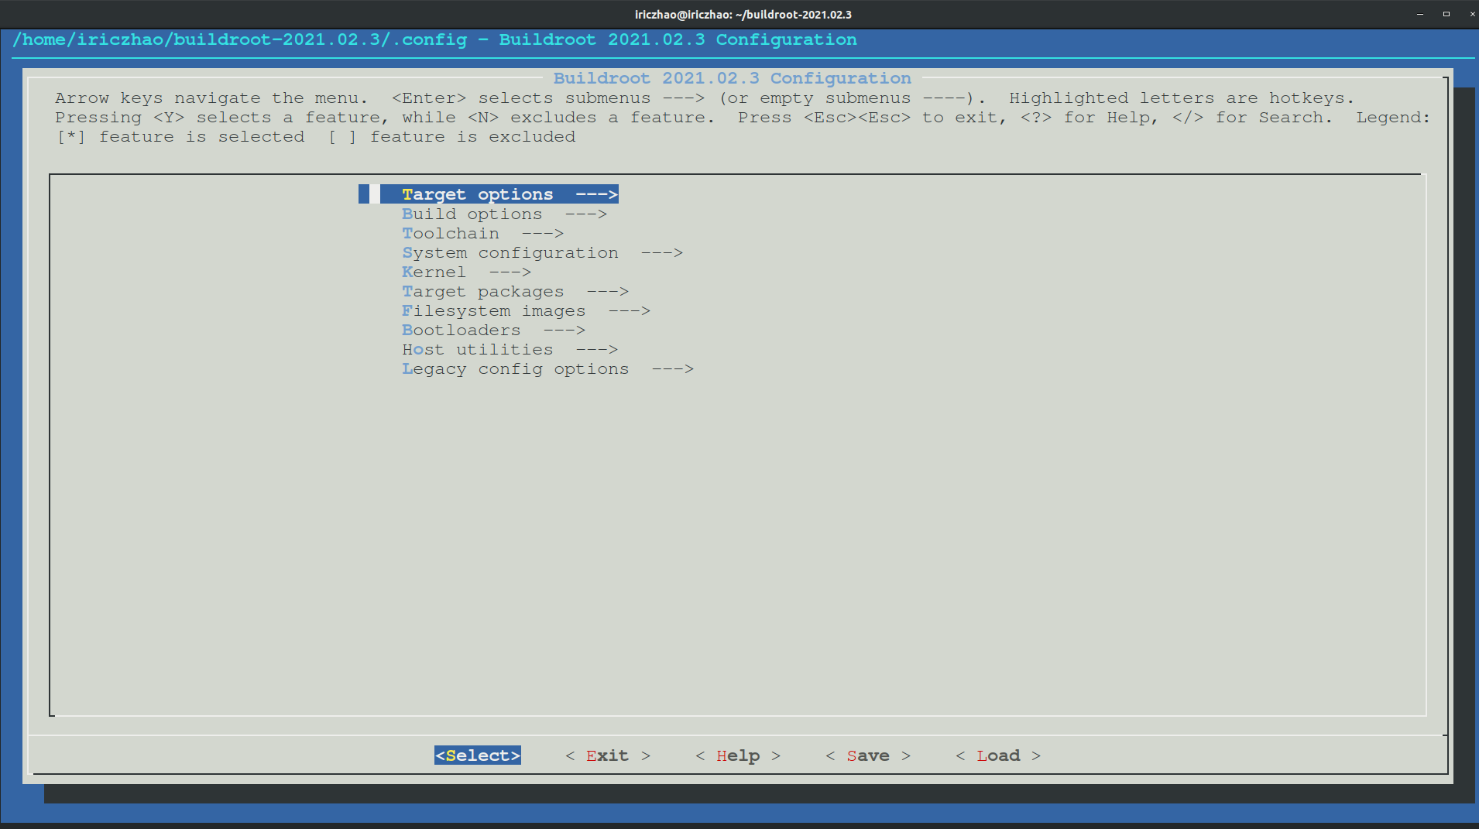Open Legacy config options submenu
This screenshot has width=1479, height=829.
(x=547, y=369)
